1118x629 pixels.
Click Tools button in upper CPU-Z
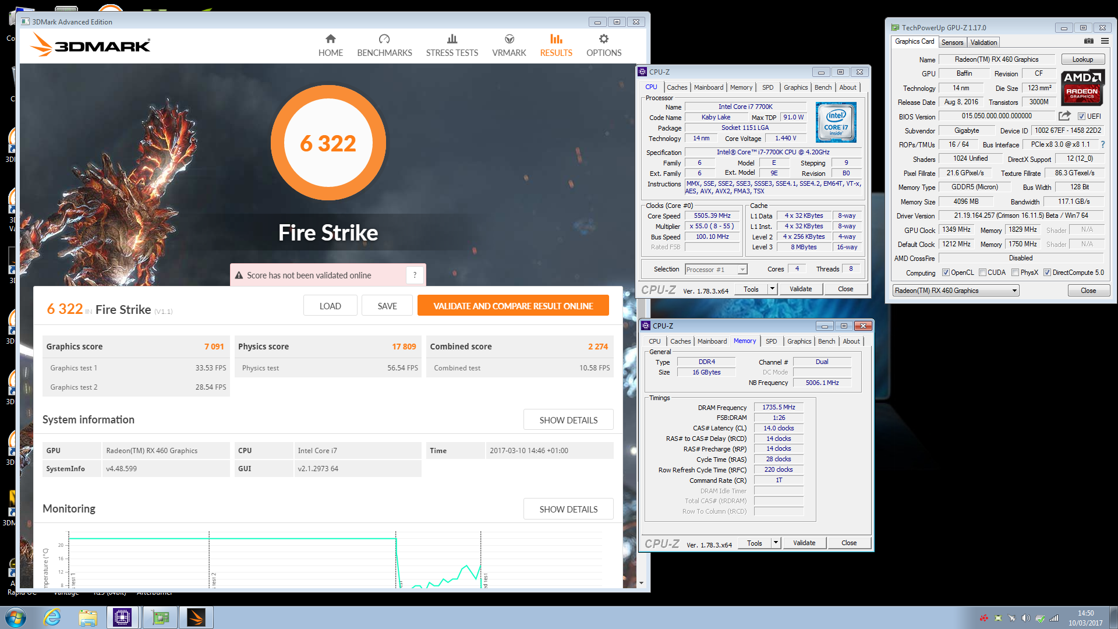pos(751,289)
